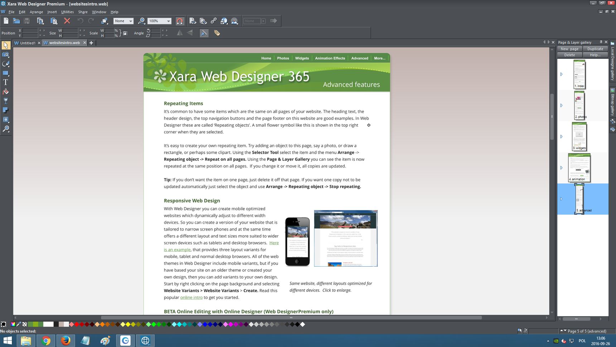Select the Freehand drawing tool
Screen dimensions: 616x347
6,64
